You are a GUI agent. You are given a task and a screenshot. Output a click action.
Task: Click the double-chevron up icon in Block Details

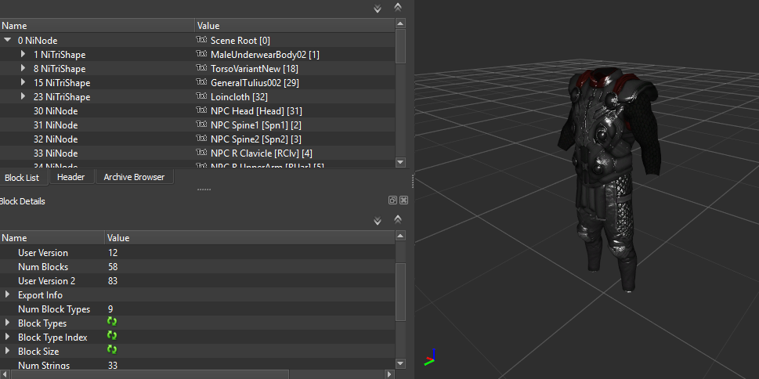tap(398, 219)
